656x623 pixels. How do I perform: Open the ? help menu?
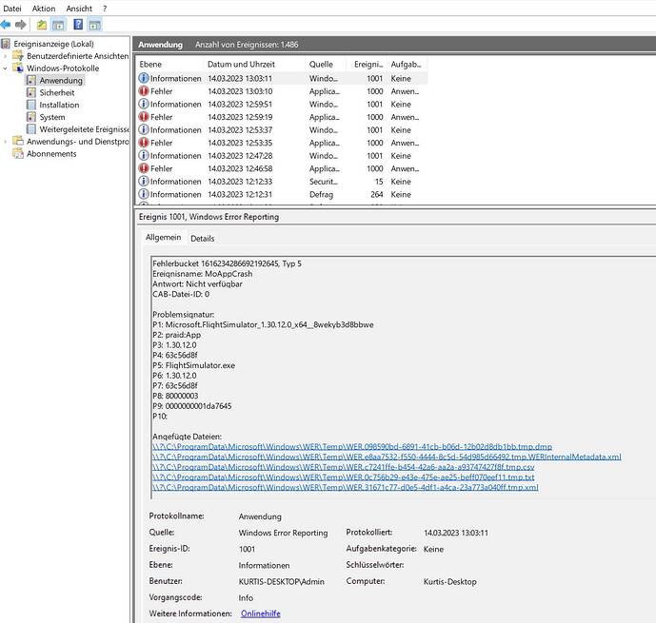105,9
